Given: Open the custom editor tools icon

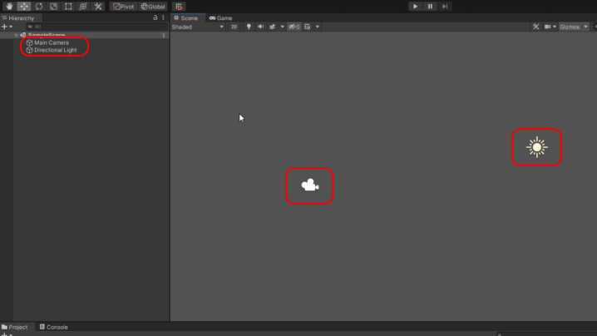Looking at the screenshot, I should point(98,7).
